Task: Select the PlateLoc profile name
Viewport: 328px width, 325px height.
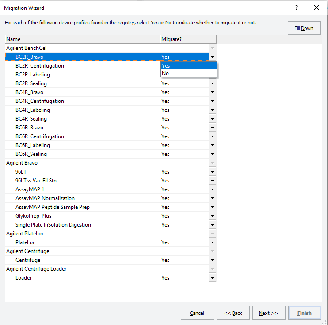Action: click(25, 242)
